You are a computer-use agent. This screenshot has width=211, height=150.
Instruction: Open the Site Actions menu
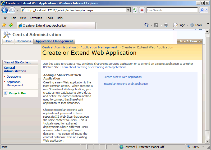(190, 41)
